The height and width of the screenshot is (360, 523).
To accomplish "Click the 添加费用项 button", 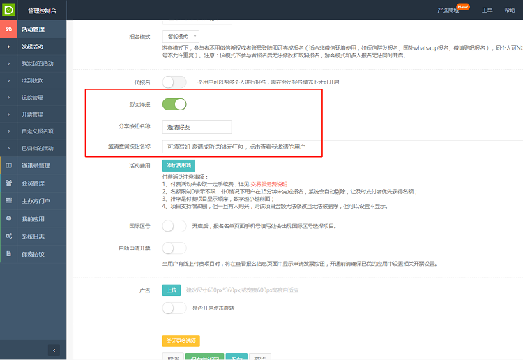I will coord(179,165).
